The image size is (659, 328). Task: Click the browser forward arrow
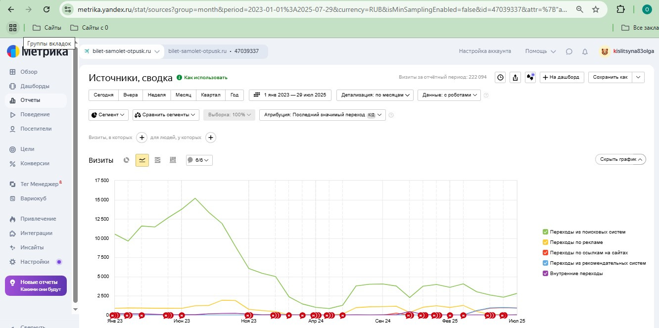coord(29,9)
